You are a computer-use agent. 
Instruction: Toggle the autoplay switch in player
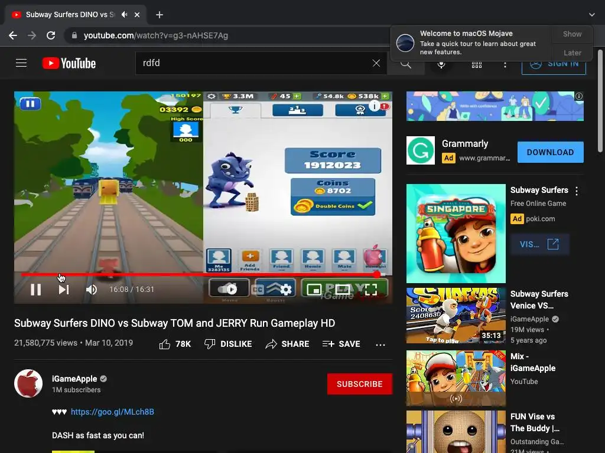click(x=229, y=289)
